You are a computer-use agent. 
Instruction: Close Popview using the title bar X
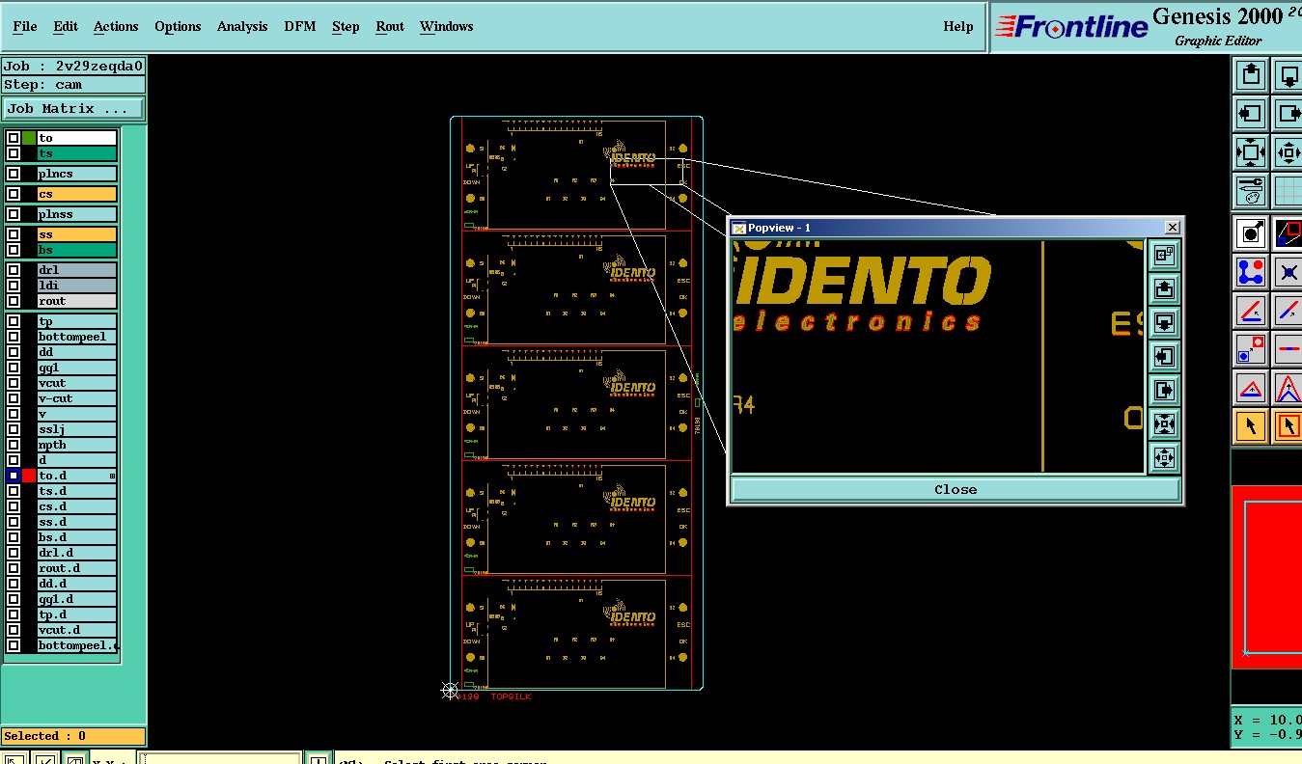1172,228
